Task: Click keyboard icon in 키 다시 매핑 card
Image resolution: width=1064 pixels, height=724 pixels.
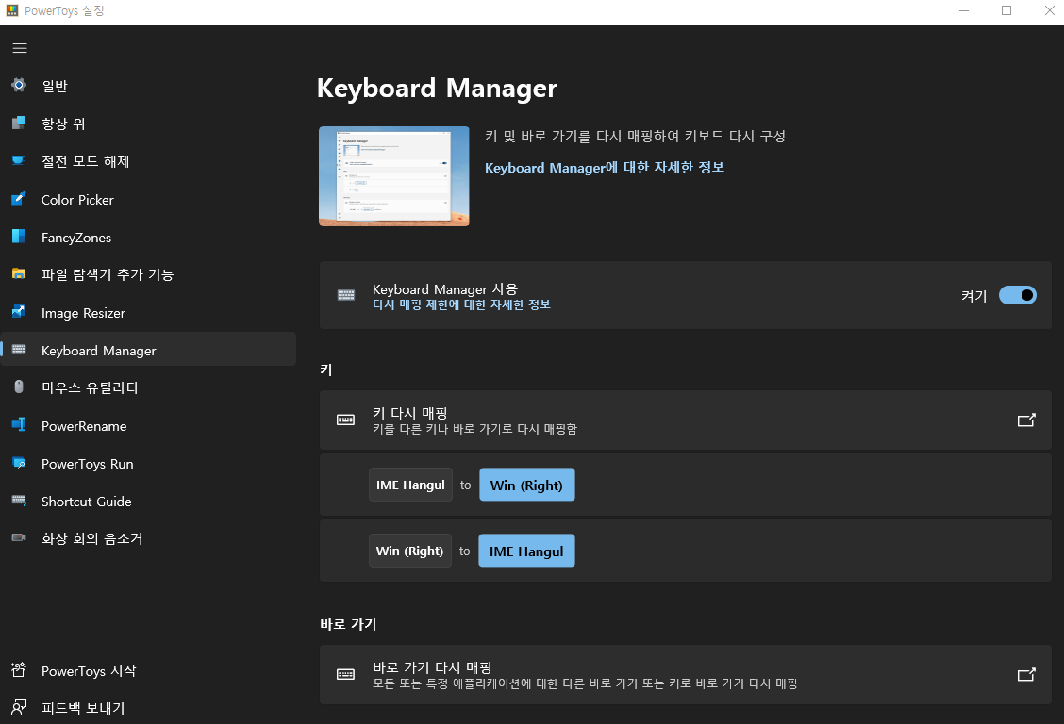Action: tap(345, 420)
